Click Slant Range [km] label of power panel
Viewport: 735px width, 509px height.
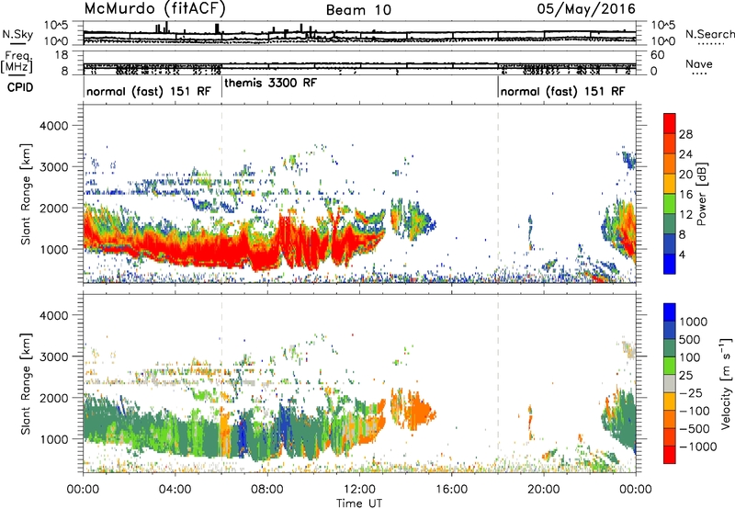point(26,194)
